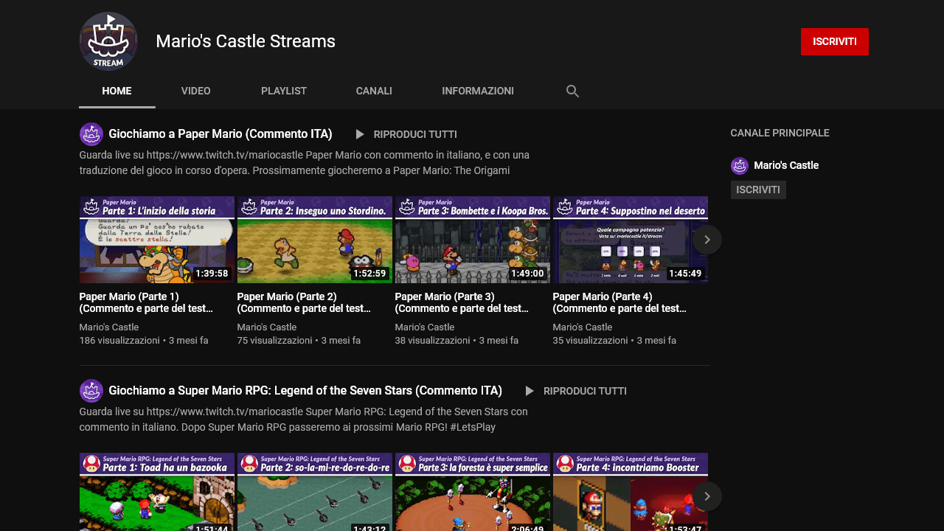Open the Playlist tab
944x531 pixels.
284,91
